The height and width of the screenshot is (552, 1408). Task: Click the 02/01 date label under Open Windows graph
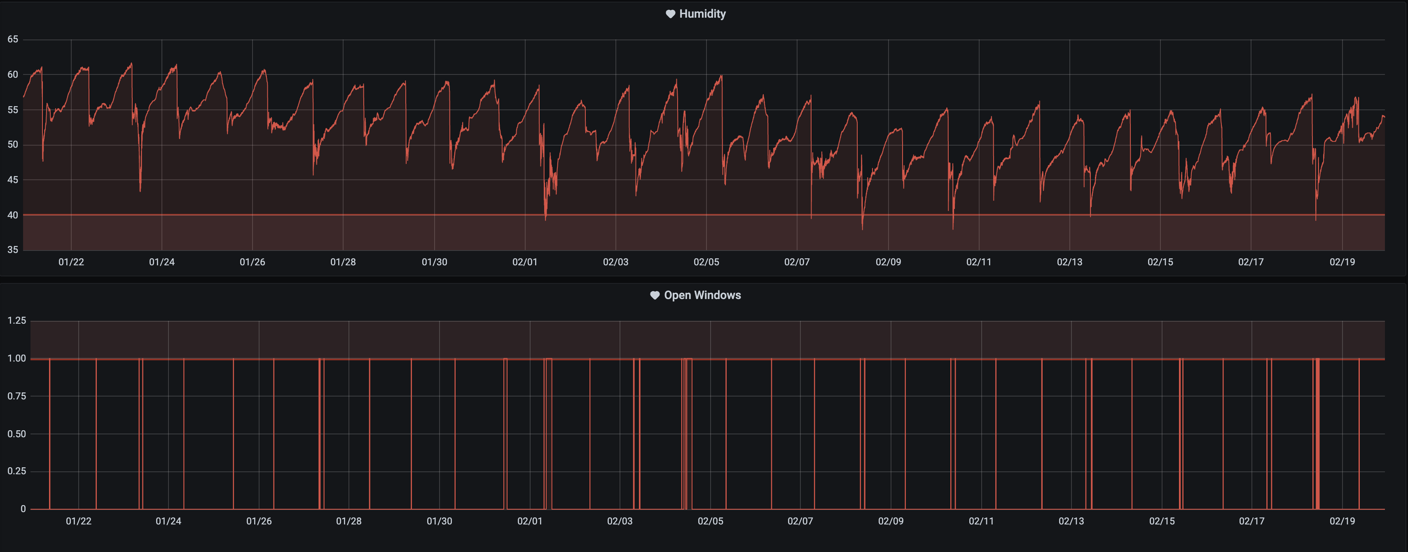point(530,522)
